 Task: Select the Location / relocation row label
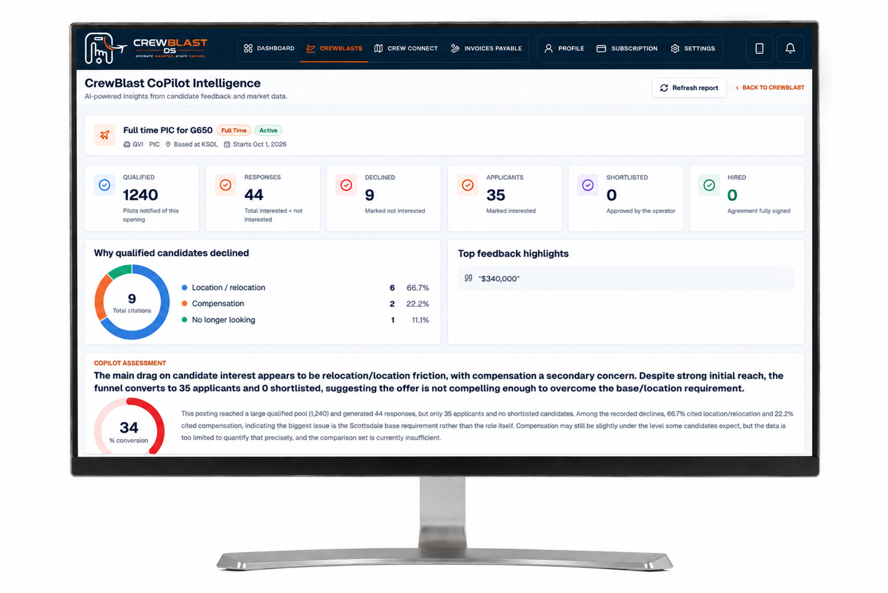(229, 288)
